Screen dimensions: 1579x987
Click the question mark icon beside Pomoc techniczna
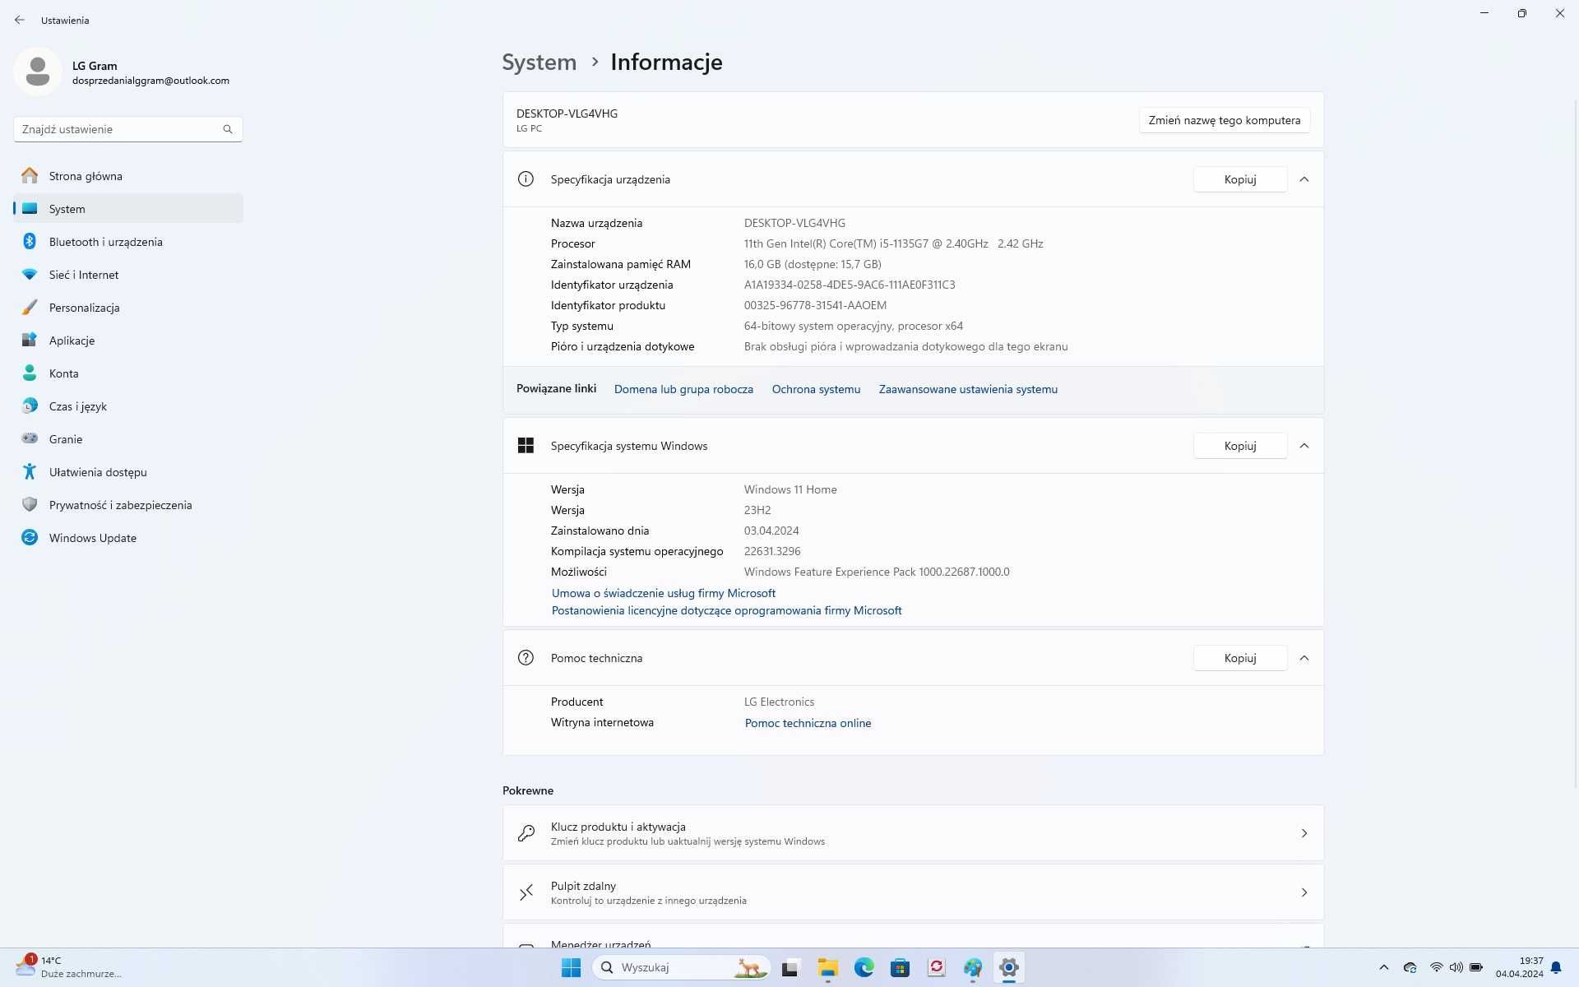click(x=526, y=658)
